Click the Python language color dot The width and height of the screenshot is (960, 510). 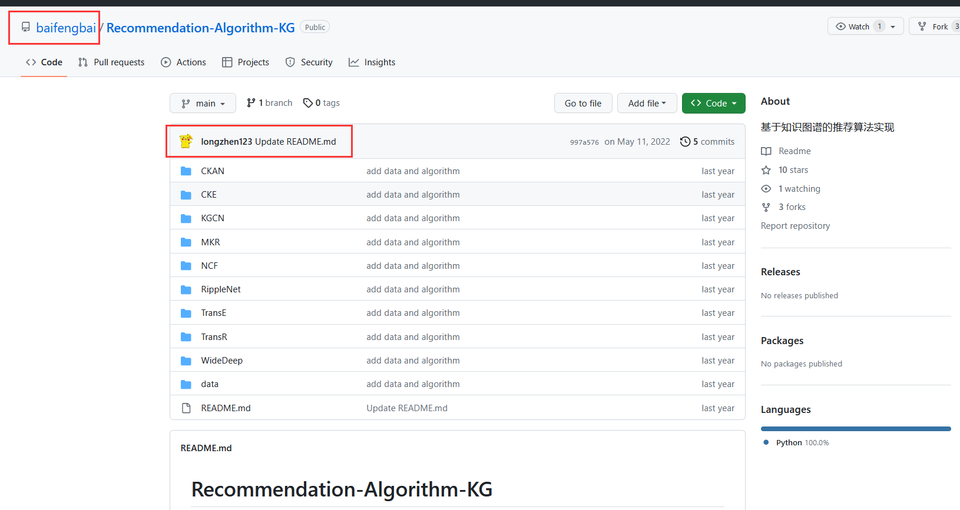click(x=766, y=442)
